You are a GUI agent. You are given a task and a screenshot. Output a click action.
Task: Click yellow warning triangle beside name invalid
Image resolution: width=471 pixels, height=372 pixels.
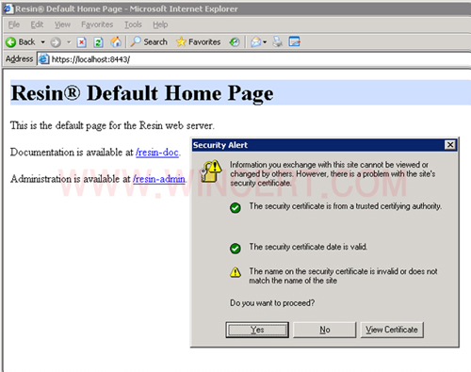coord(235,272)
